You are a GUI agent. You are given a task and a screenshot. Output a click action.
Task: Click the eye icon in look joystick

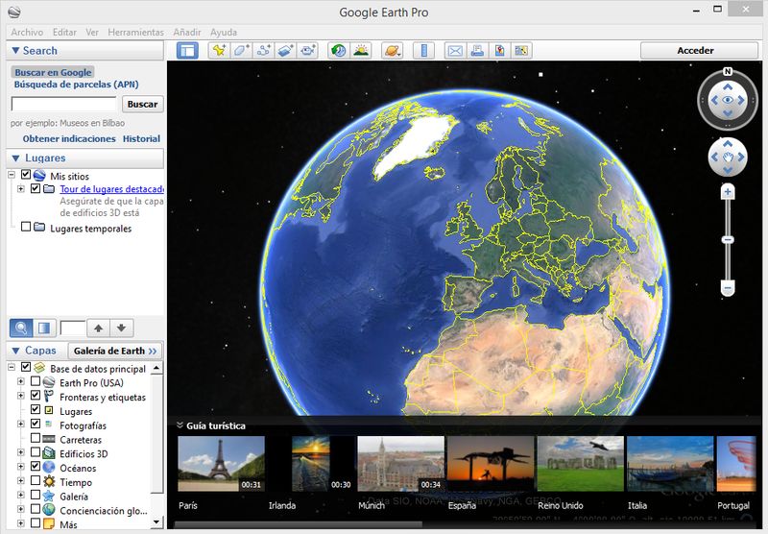(x=728, y=101)
